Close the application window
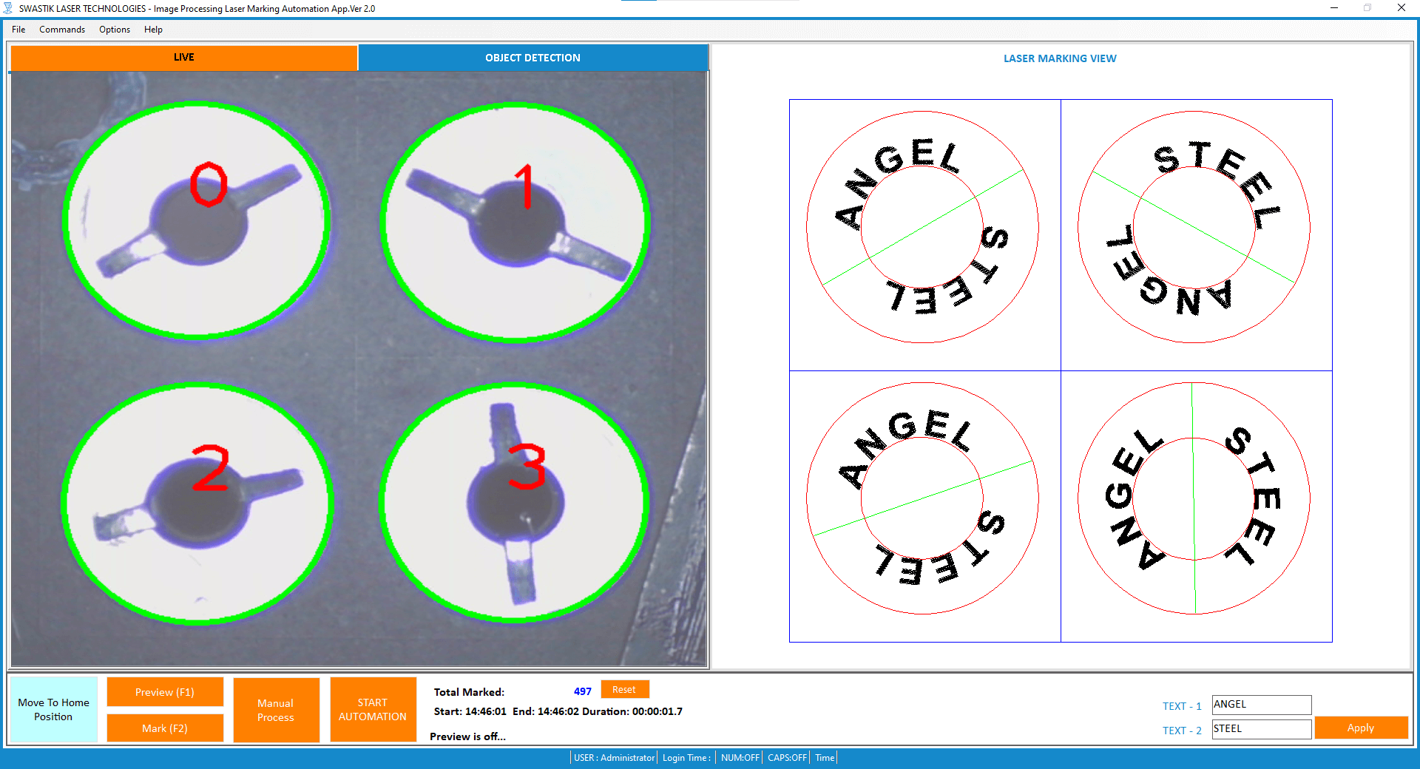This screenshot has width=1420, height=769. pos(1402,8)
